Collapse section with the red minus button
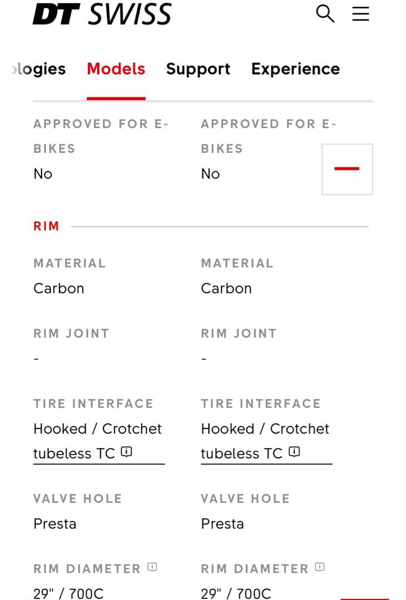The width and height of the screenshot is (406, 600). pos(347,169)
